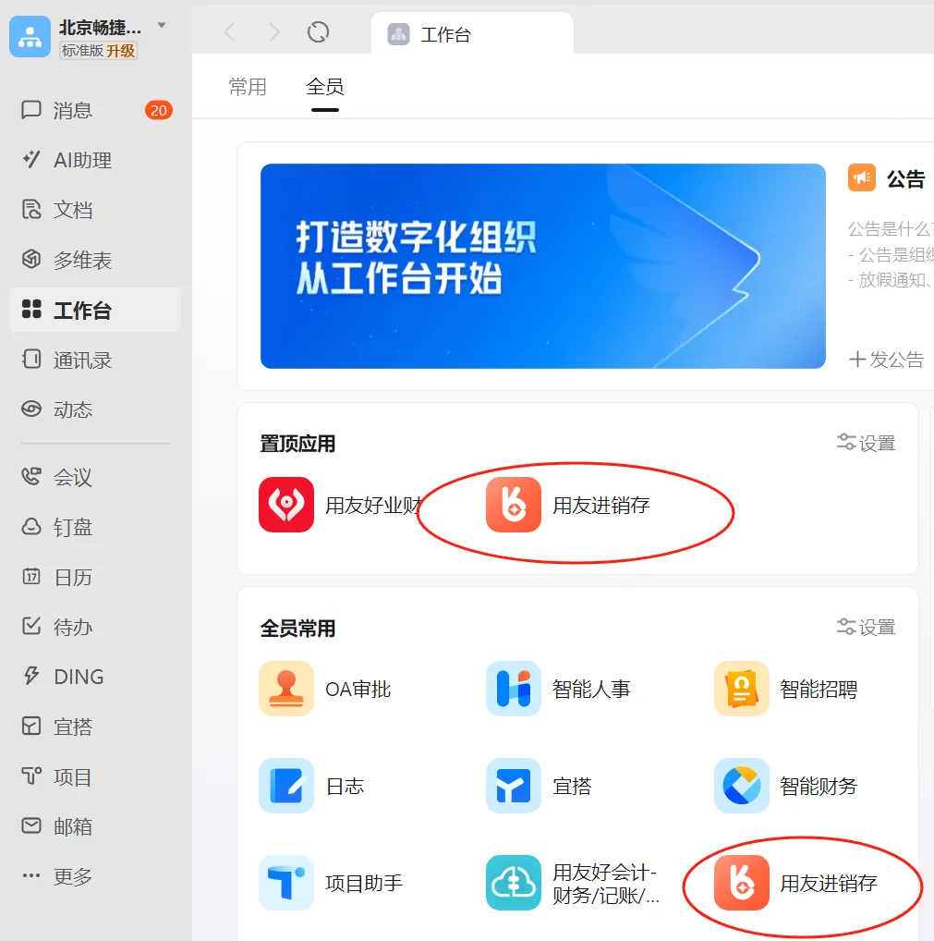934x941 pixels.
Task: Open 智能财务 finance app
Action: [x=786, y=786]
